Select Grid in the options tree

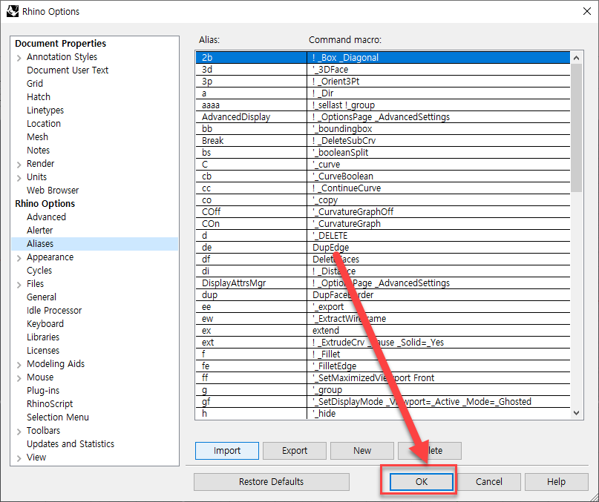tap(35, 84)
